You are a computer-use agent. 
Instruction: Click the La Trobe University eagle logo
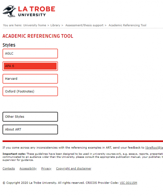pyautogui.click(x=9, y=11)
